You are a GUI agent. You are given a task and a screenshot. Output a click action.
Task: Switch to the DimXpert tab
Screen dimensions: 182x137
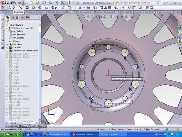tap(149, 12)
